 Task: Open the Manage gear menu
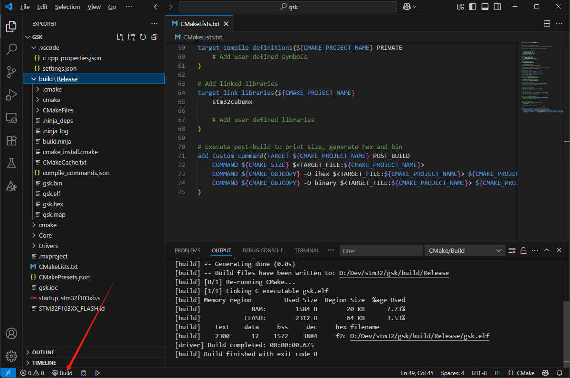[x=11, y=356]
